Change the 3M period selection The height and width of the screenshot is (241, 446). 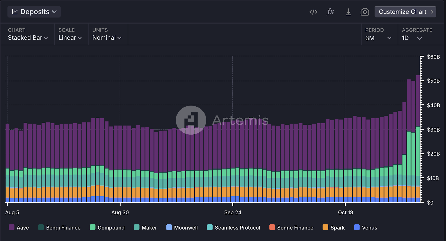coord(378,38)
